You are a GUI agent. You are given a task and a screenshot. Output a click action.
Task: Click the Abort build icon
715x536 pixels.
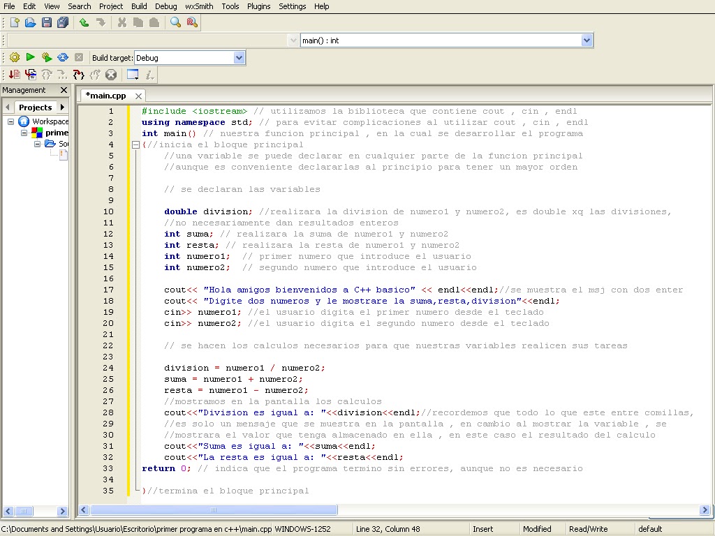pyautogui.click(x=79, y=57)
